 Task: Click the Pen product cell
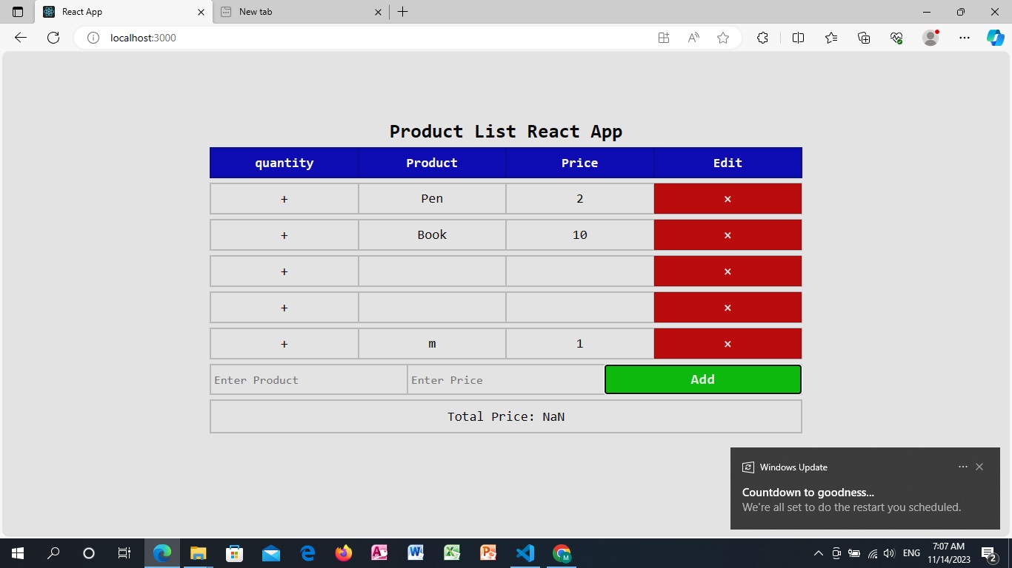coord(432,199)
